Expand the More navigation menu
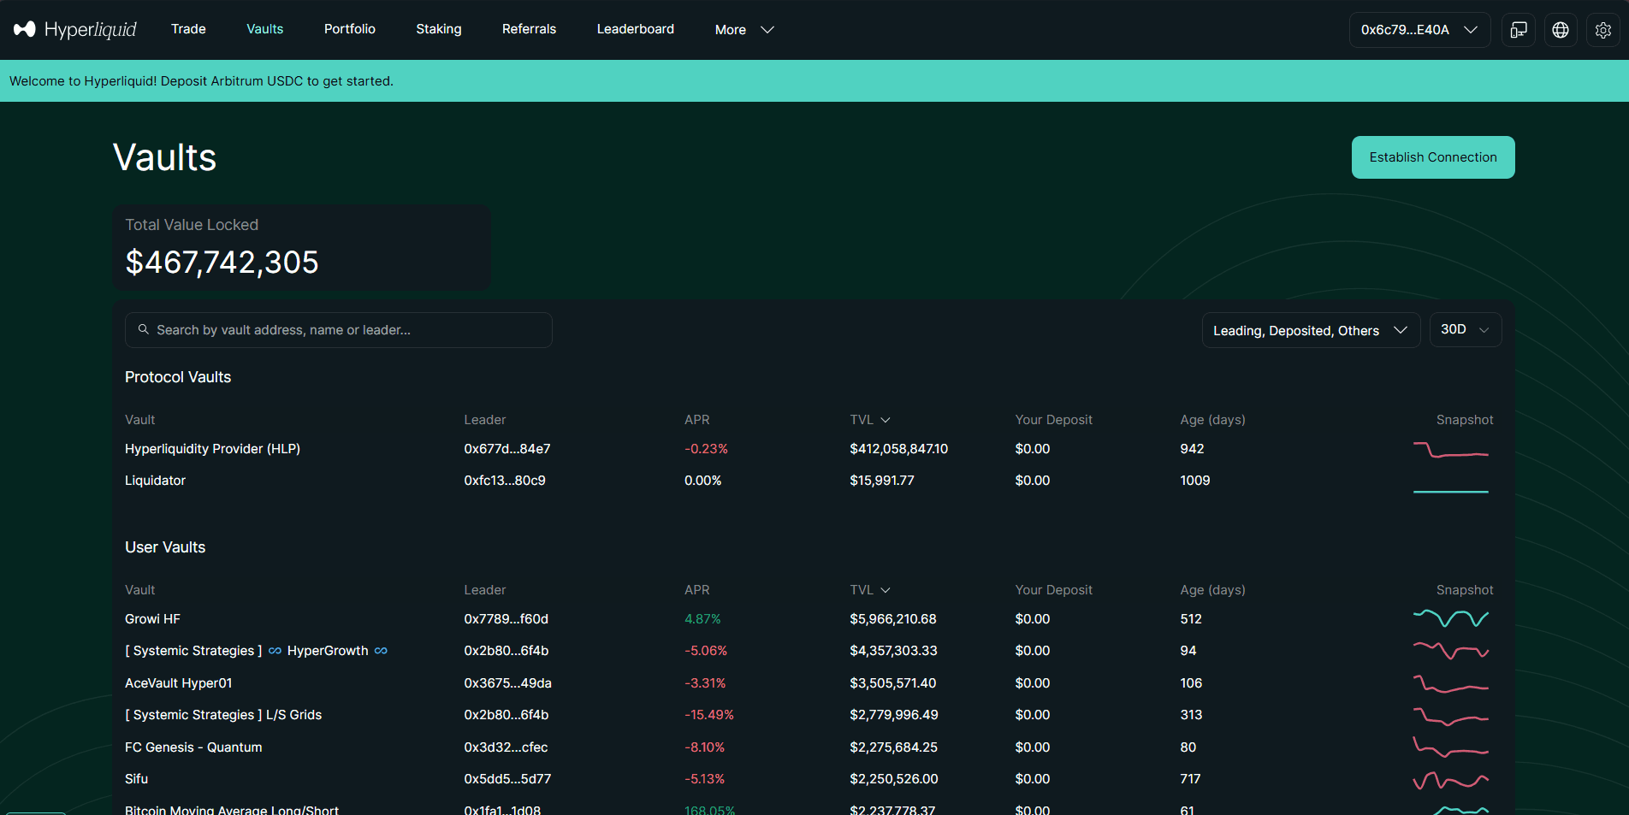 pos(743,30)
